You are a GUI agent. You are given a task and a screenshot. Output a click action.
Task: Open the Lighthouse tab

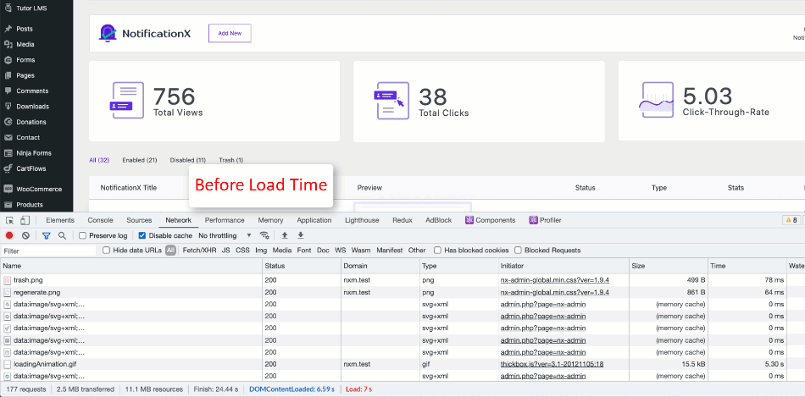point(362,220)
